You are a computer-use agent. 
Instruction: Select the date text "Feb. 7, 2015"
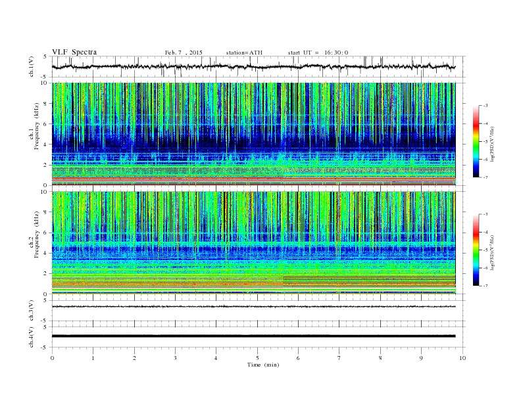click(184, 53)
